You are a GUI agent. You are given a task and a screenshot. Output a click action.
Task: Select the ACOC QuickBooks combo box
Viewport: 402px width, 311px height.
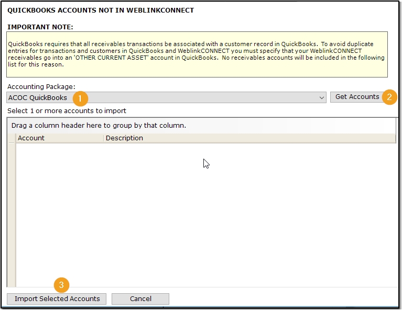pyautogui.click(x=166, y=97)
